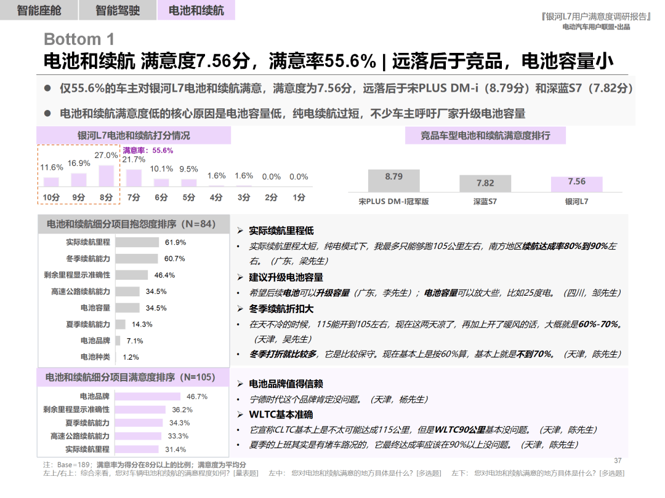
Task: Click the 注: Base=189 footnote
Action: point(144,465)
